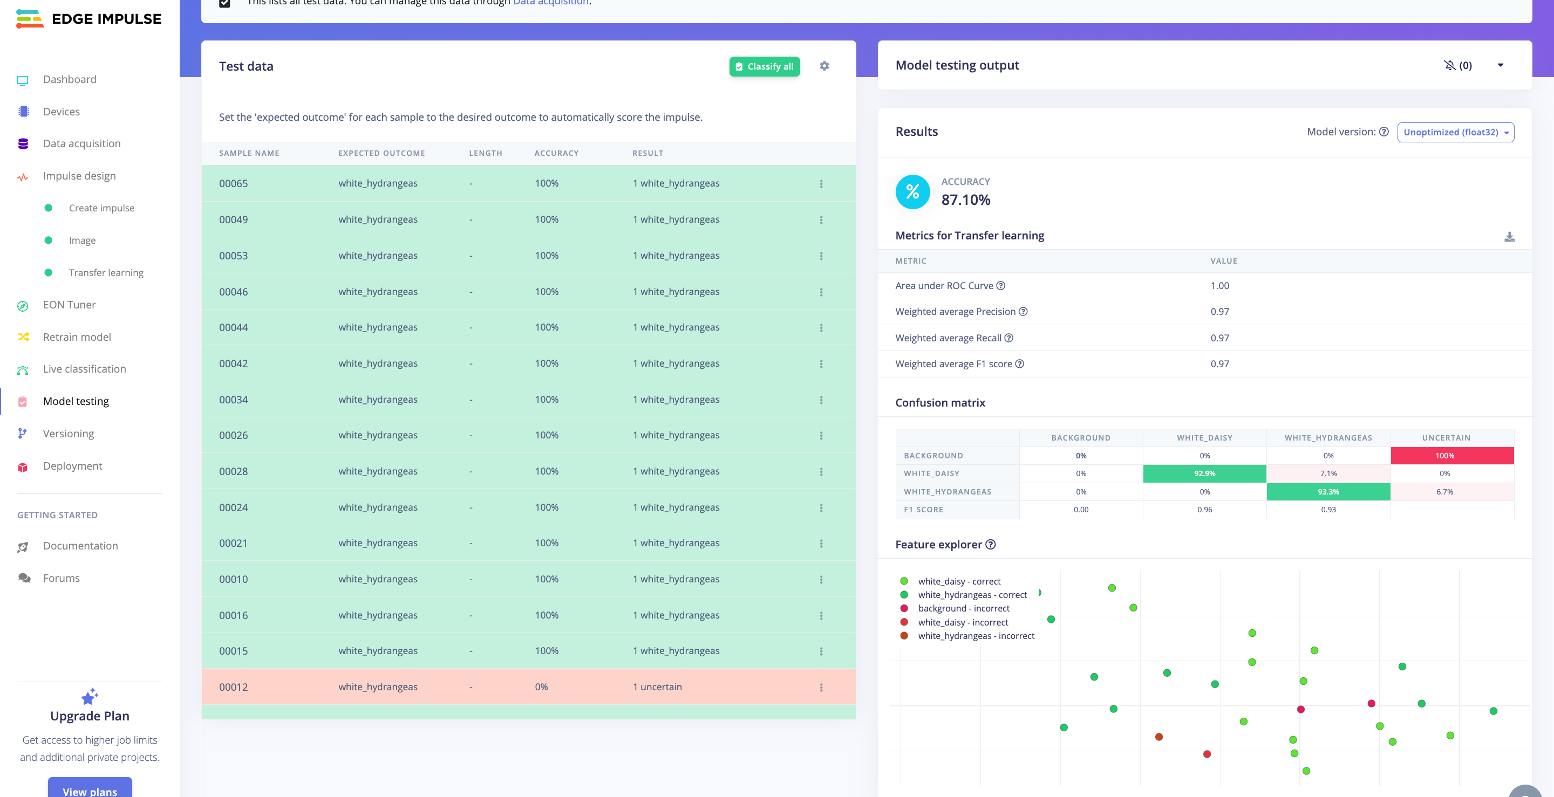
Task: Open row menu for sample 00026
Action: coord(820,436)
